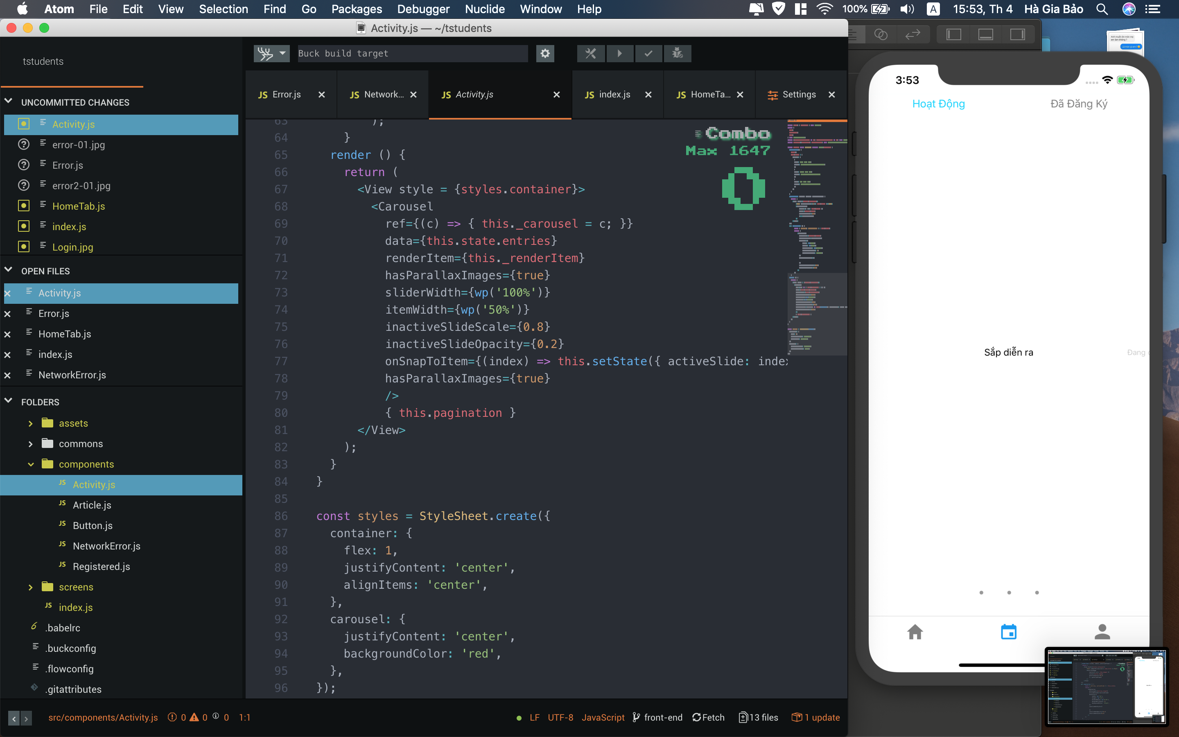Click the src/components/Activity.js path in status bar
The width and height of the screenshot is (1179, 737).
[103, 717]
